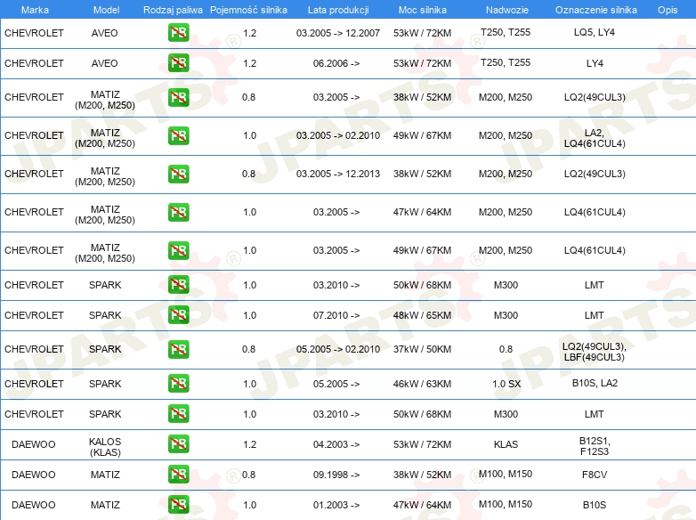
Task: Select DAEWOO brand cell in the Kalos row
Action: [33, 444]
